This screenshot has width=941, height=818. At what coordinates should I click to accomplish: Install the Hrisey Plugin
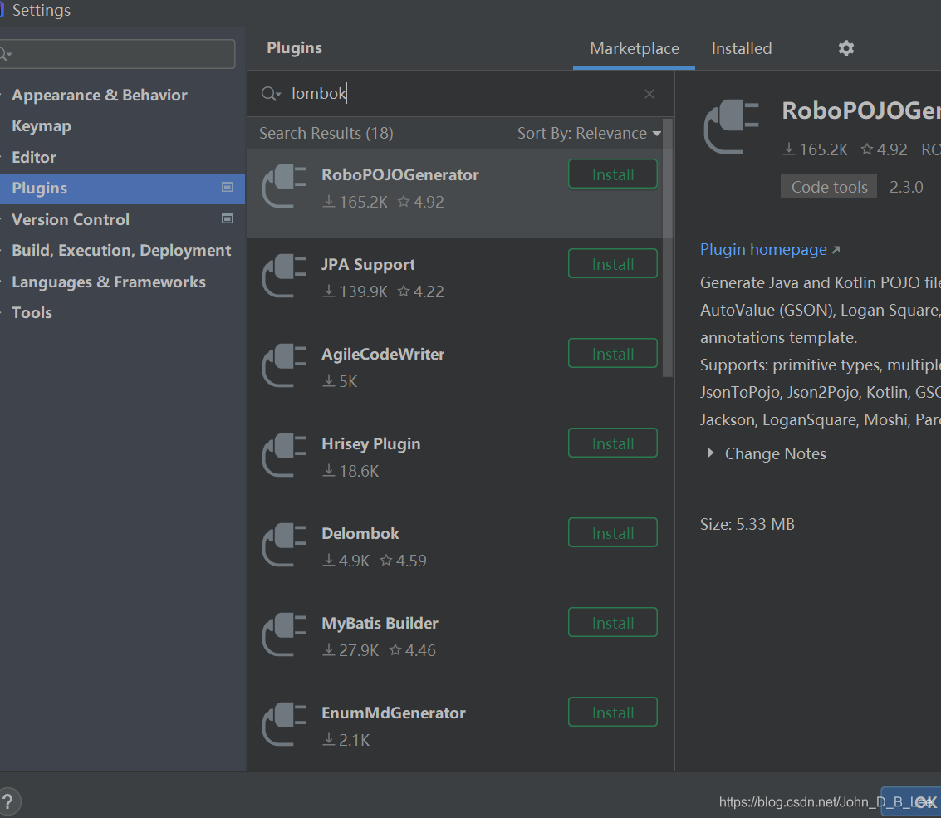coord(613,443)
